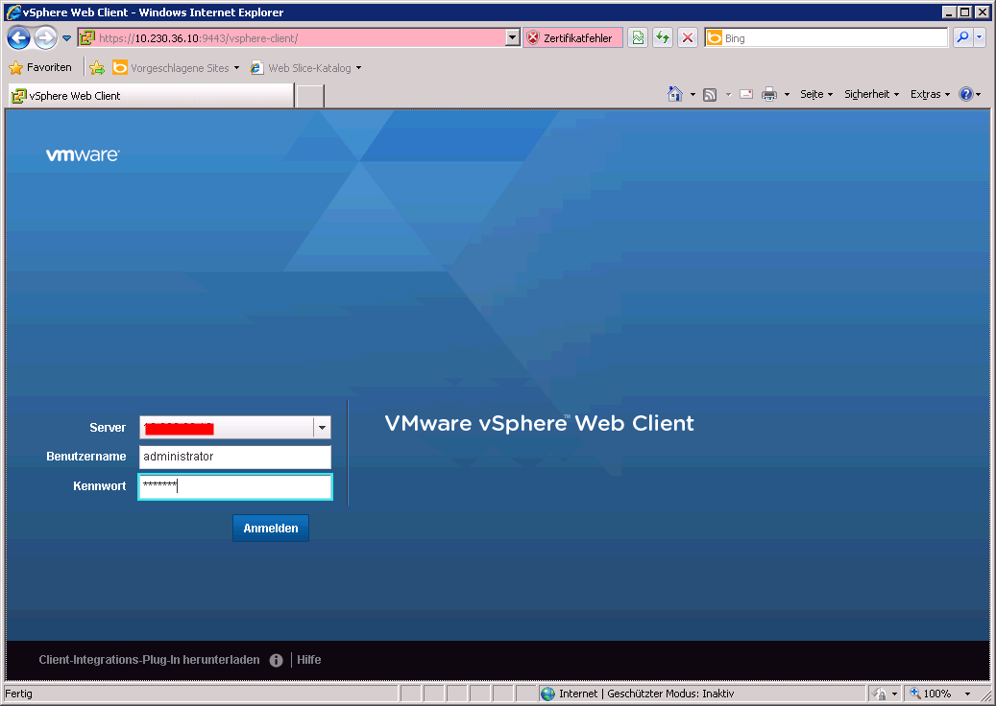Click the Hilfe link in footer
This screenshot has height=706, width=996.
coord(309,660)
